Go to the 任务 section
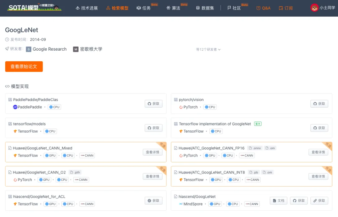The height and width of the screenshot is (217, 338). (x=144, y=8)
